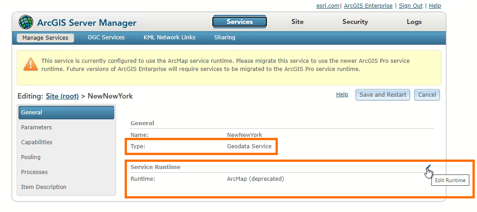
Task: Click the Save and Restart button
Action: pyautogui.click(x=383, y=95)
